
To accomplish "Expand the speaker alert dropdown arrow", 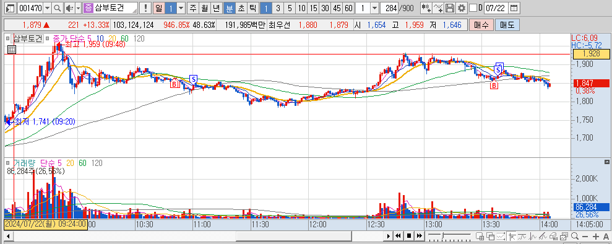I will 78,8.
